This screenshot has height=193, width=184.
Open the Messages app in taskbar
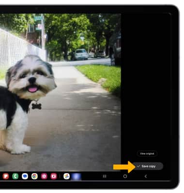(x=25, y=176)
